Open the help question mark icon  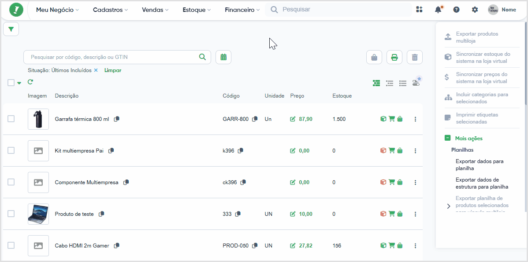(456, 9)
